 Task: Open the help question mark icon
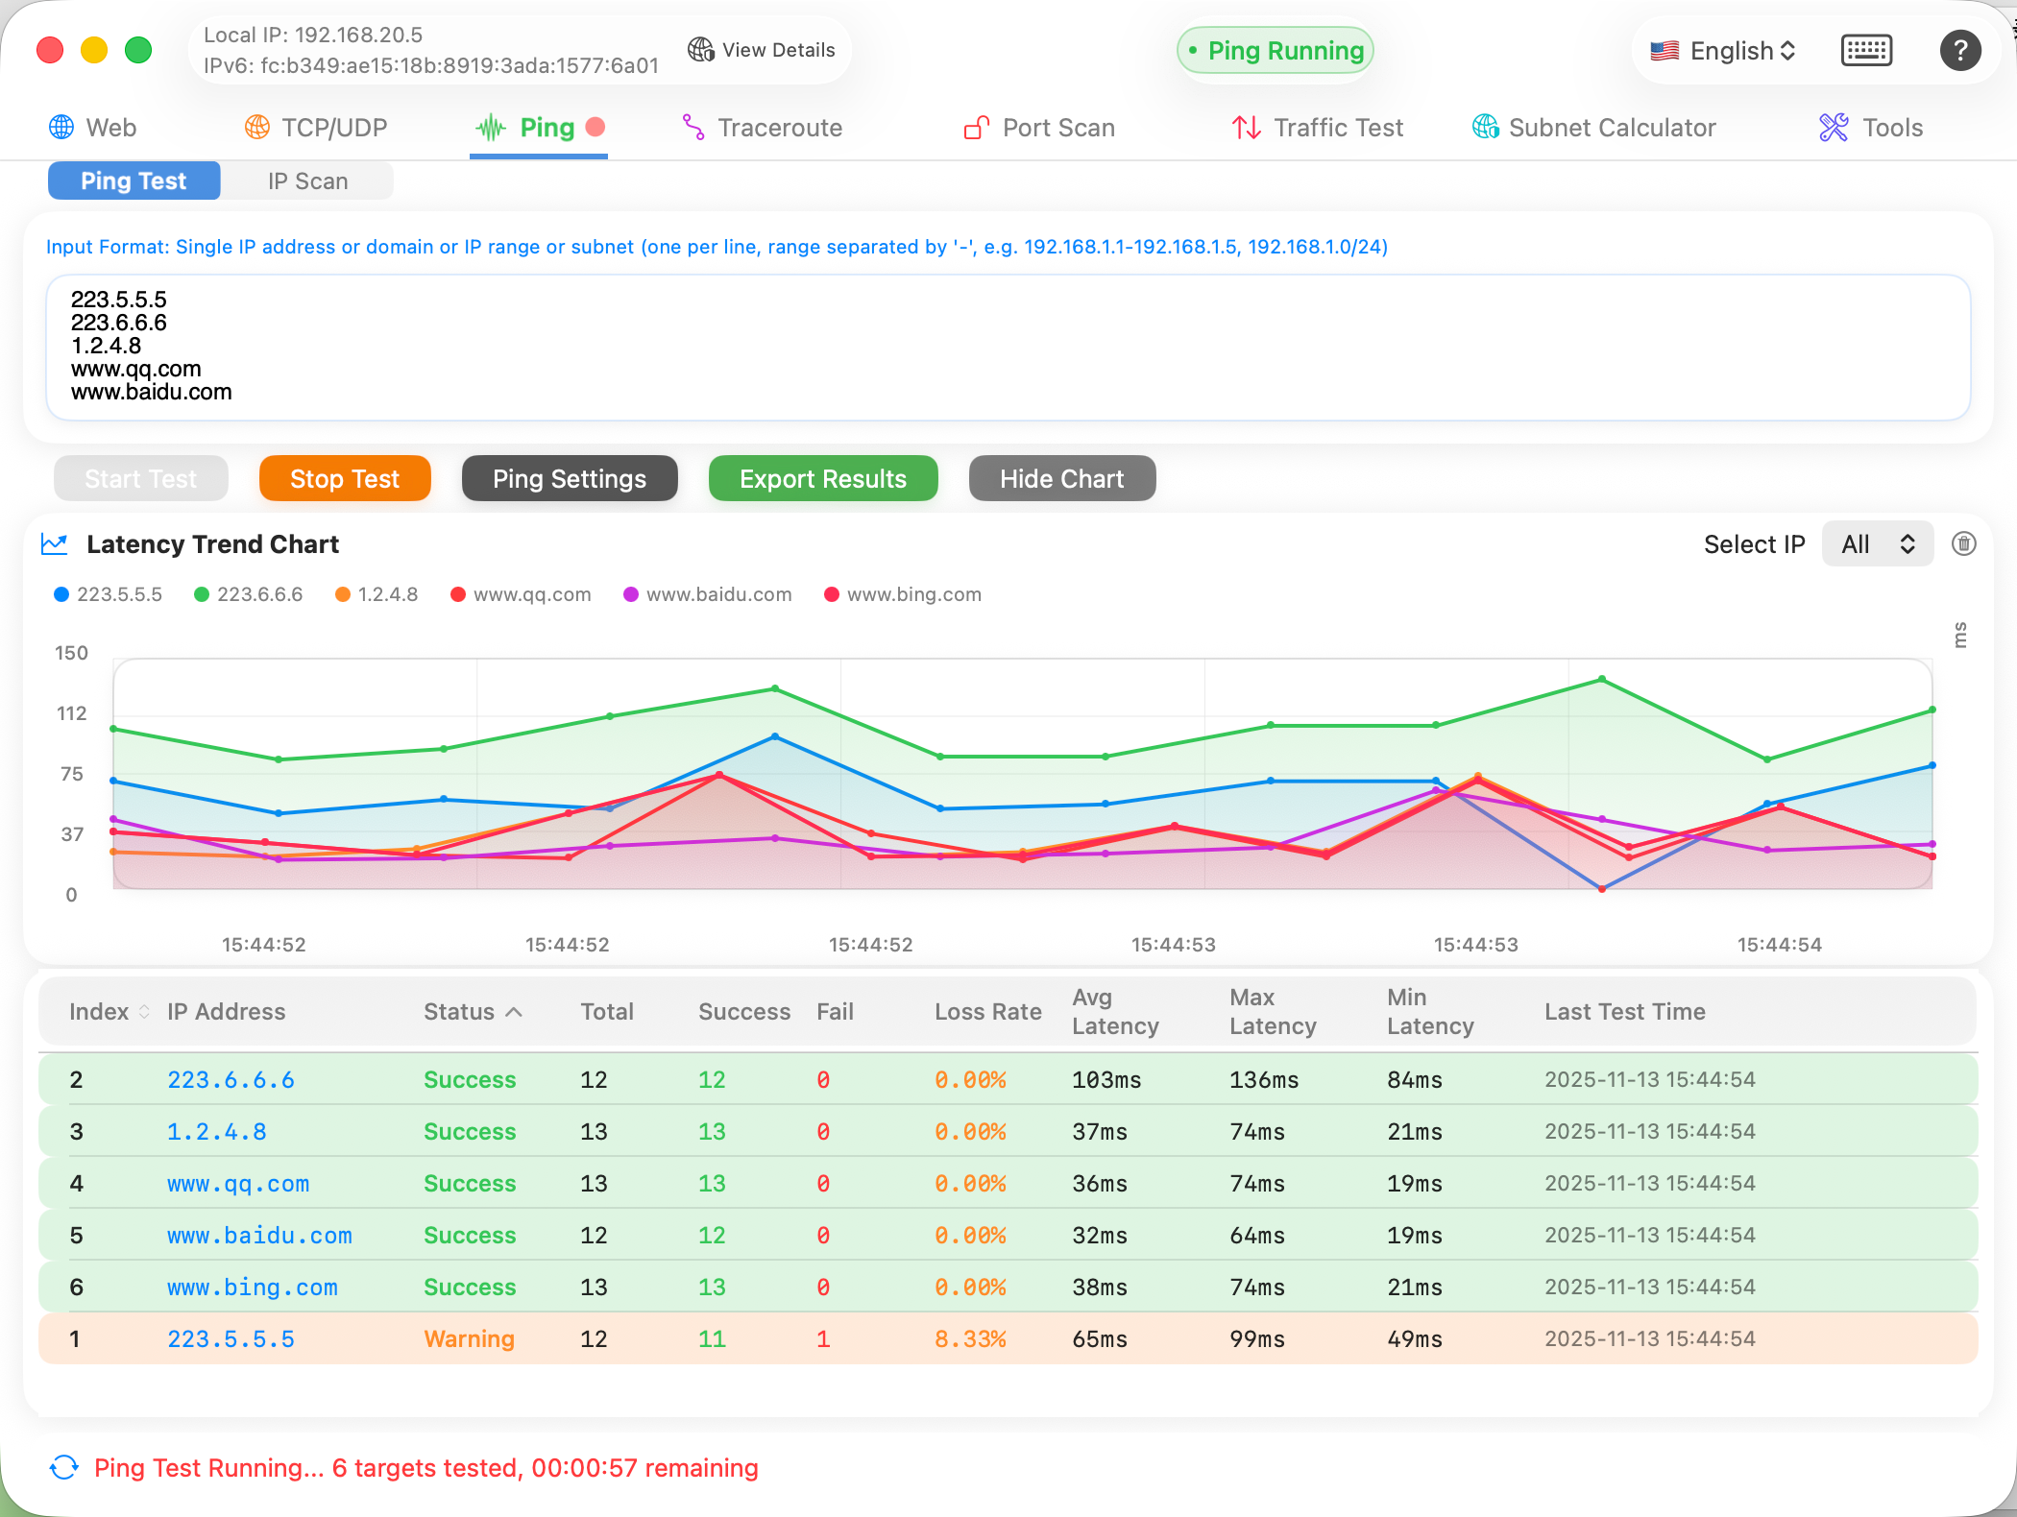tap(1961, 50)
